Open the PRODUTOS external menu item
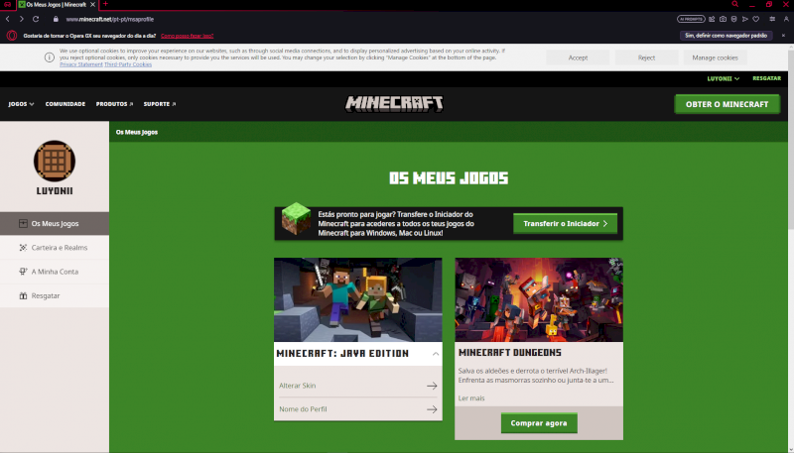This screenshot has width=794, height=453. [114, 104]
